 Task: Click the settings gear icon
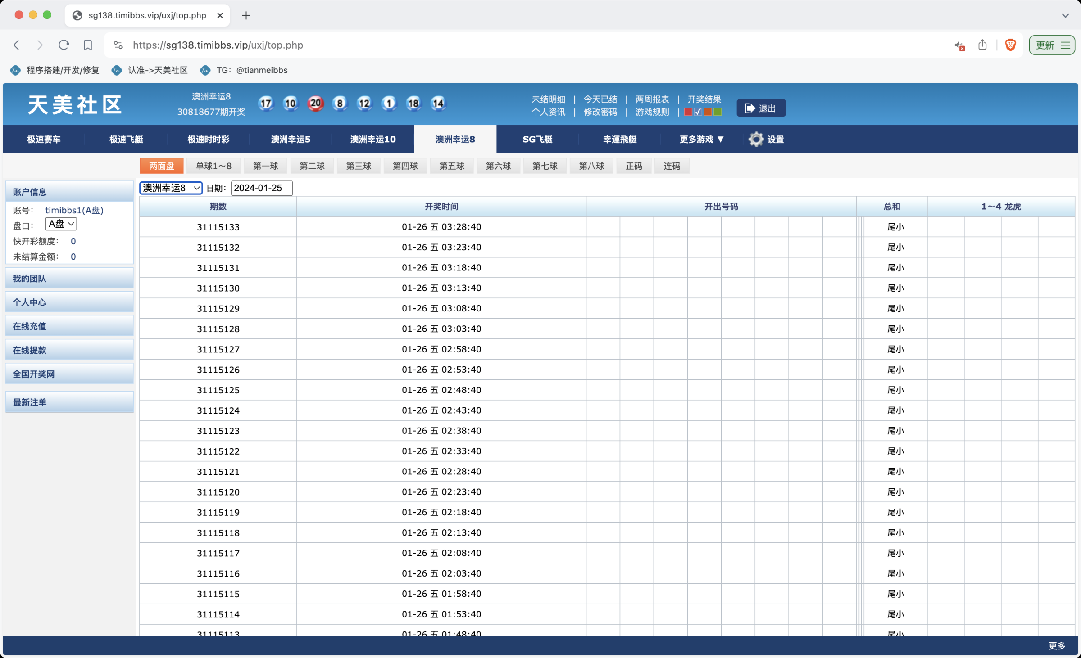point(756,140)
